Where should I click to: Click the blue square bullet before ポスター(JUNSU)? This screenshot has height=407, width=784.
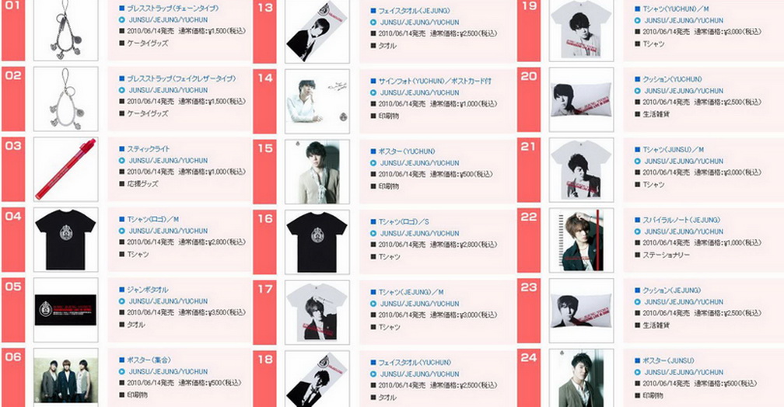coord(638,360)
